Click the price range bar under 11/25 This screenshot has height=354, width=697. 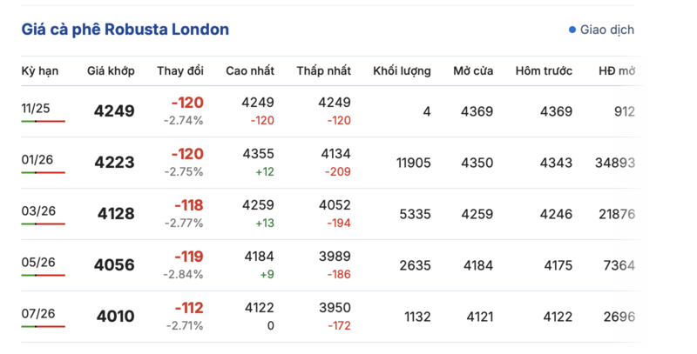coord(44,122)
